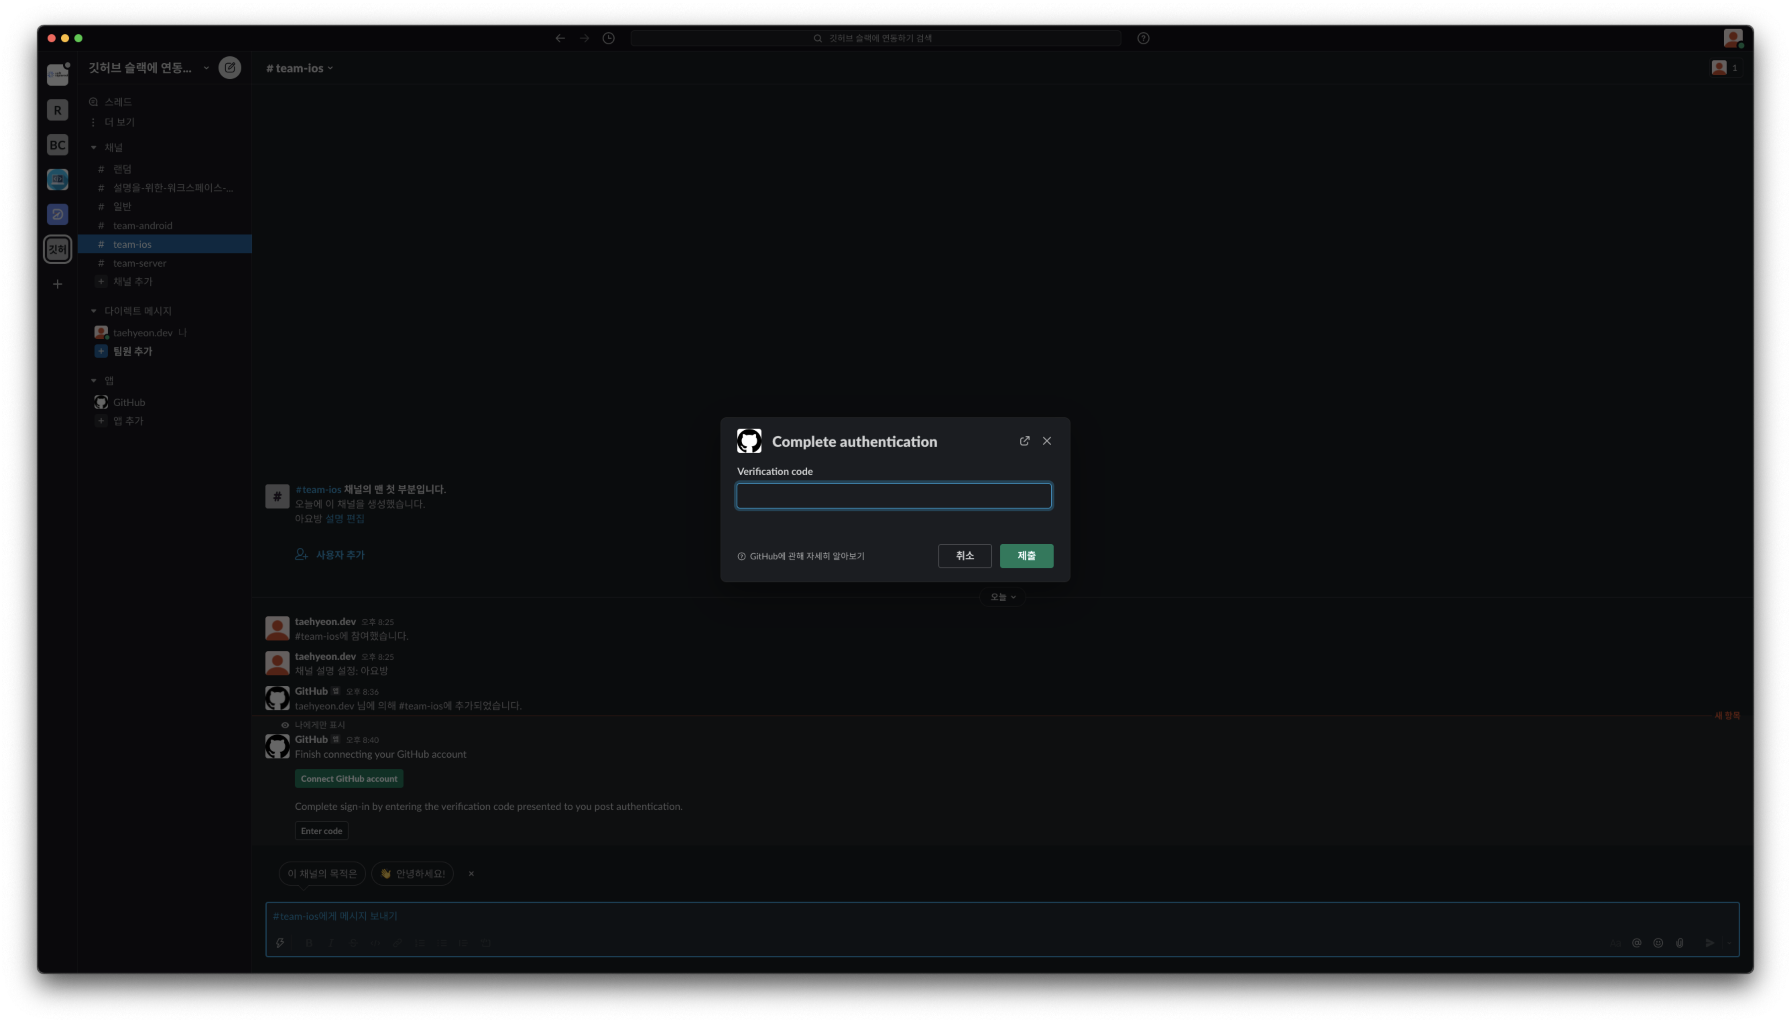Click the help question mark icon
1791x1023 pixels.
(x=1143, y=38)
